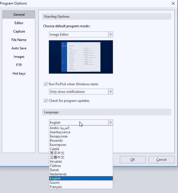Viewport: 178px width, 193px height.
Task: Uncheck Check for program updates
Action: (46, 101)
